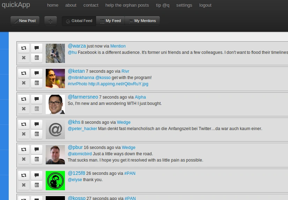Log out via the logout link

click(205, 5)
